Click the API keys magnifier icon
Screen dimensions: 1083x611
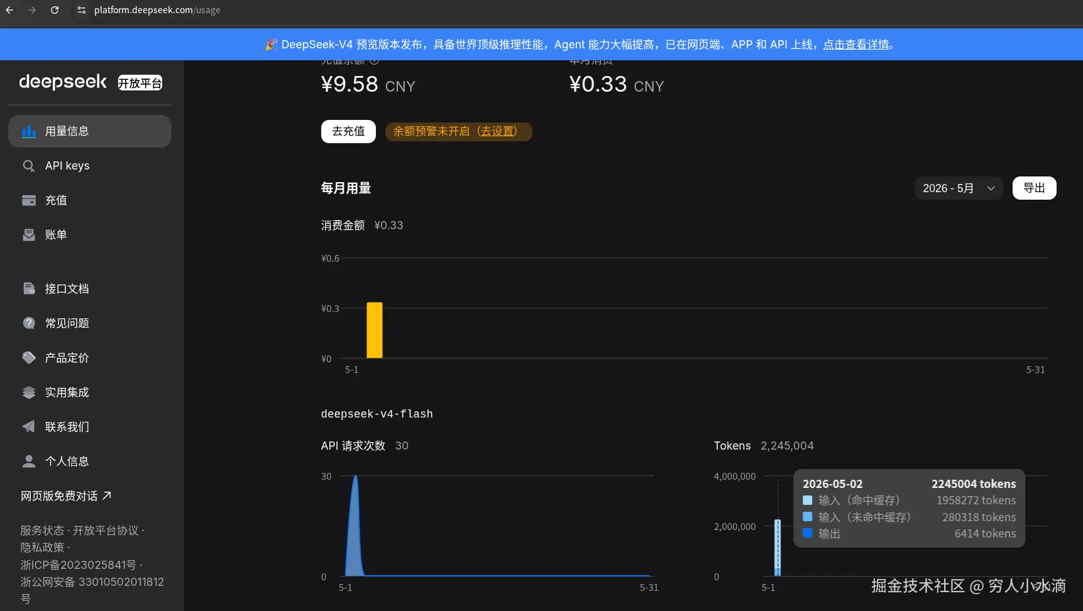pyautogui.click(x=29, y=166)
